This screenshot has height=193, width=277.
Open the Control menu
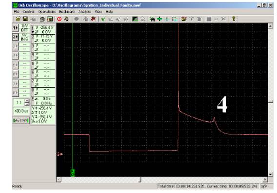(28, 12)
